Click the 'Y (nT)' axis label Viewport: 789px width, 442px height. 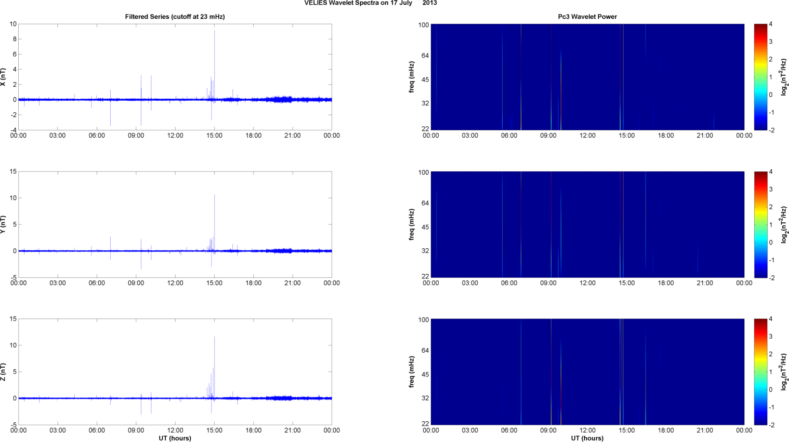click(3, 224)
